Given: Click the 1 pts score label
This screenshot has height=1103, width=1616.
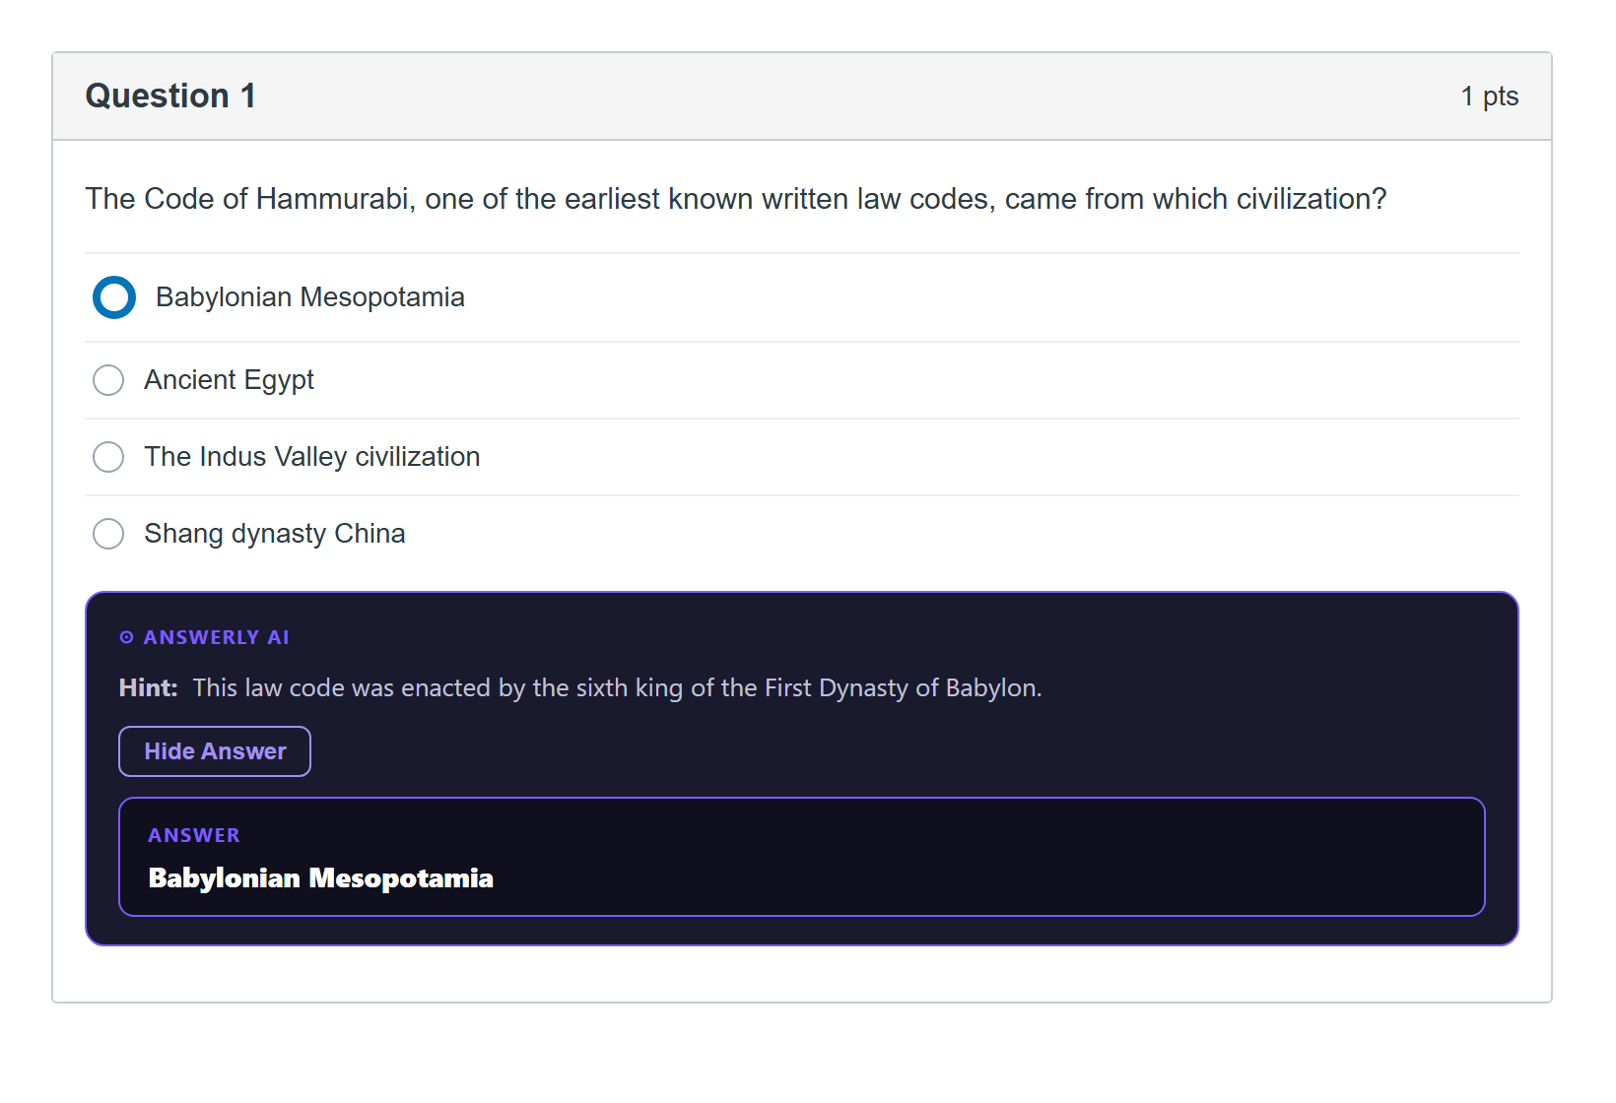Looking at the screenshot, I should coord(1489,97).
